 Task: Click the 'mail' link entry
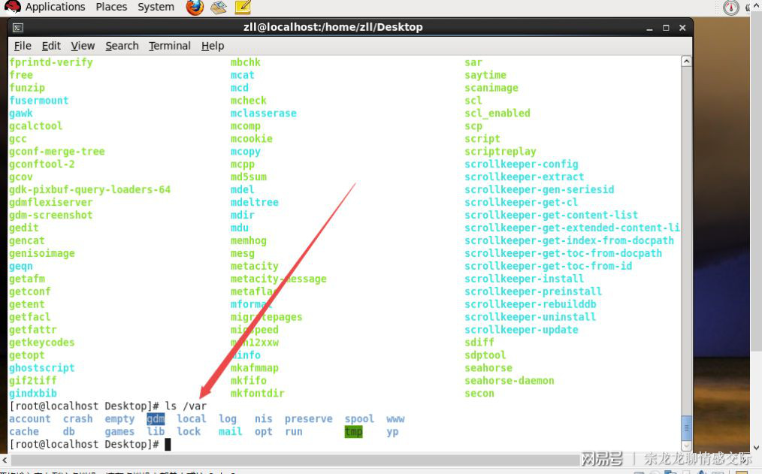(x=231, y=431)
